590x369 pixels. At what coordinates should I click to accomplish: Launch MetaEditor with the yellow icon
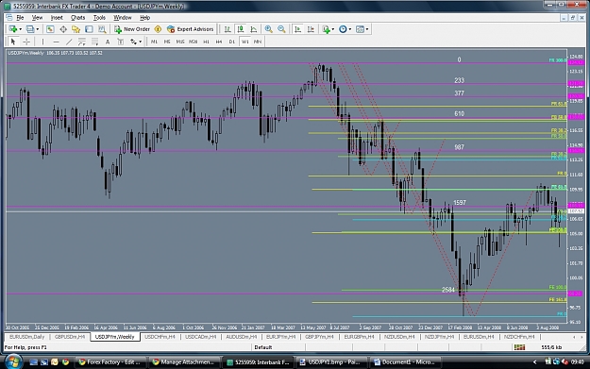point(158,29)
